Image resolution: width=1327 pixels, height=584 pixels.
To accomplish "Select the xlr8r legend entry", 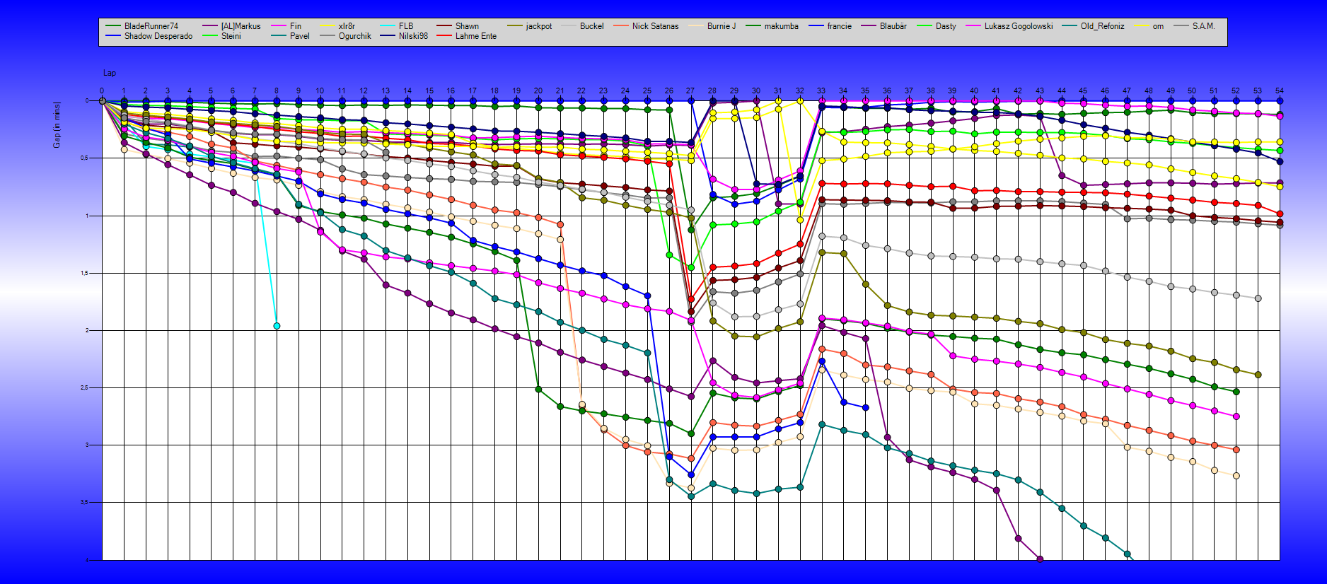I will (347, 26).
